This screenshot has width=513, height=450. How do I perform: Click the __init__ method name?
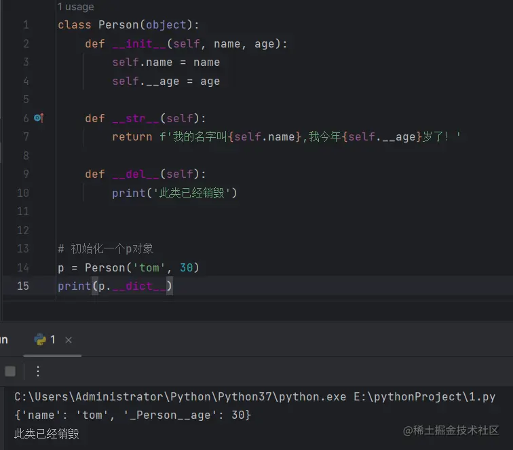click(x=139, y=43)
